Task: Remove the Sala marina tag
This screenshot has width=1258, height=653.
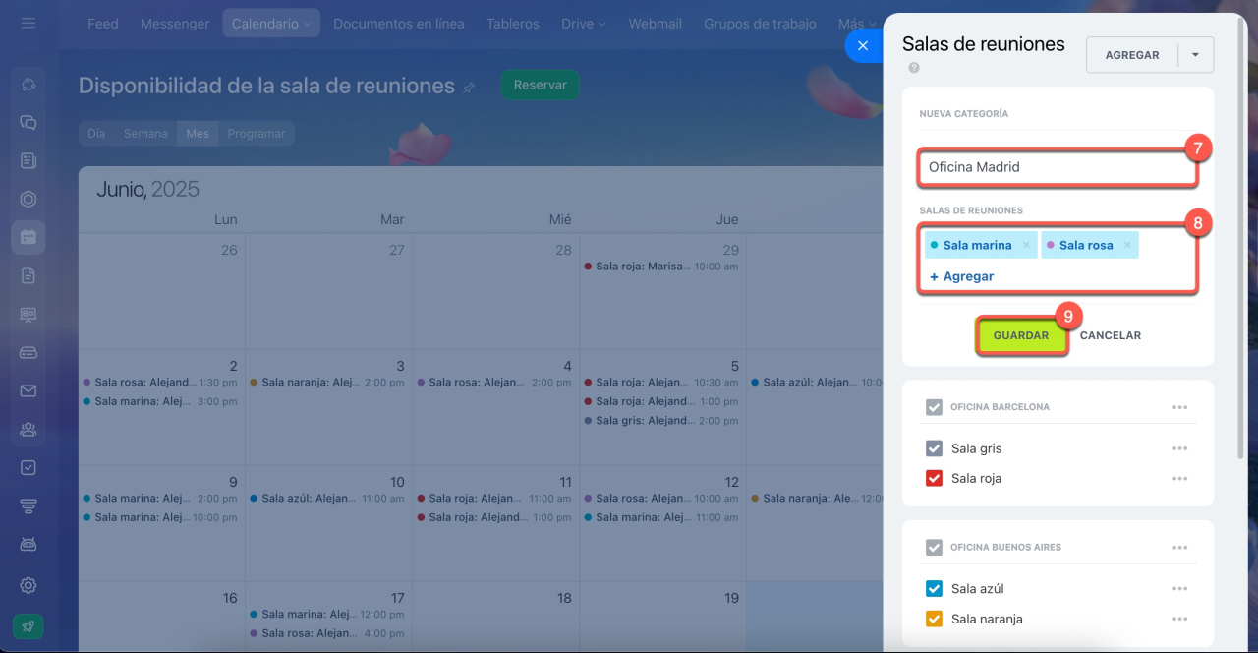Action: click(x=1026, y=245)
